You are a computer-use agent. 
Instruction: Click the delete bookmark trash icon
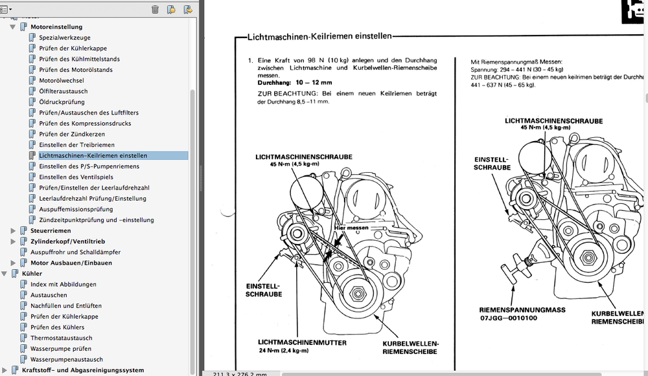coord(155,9)
